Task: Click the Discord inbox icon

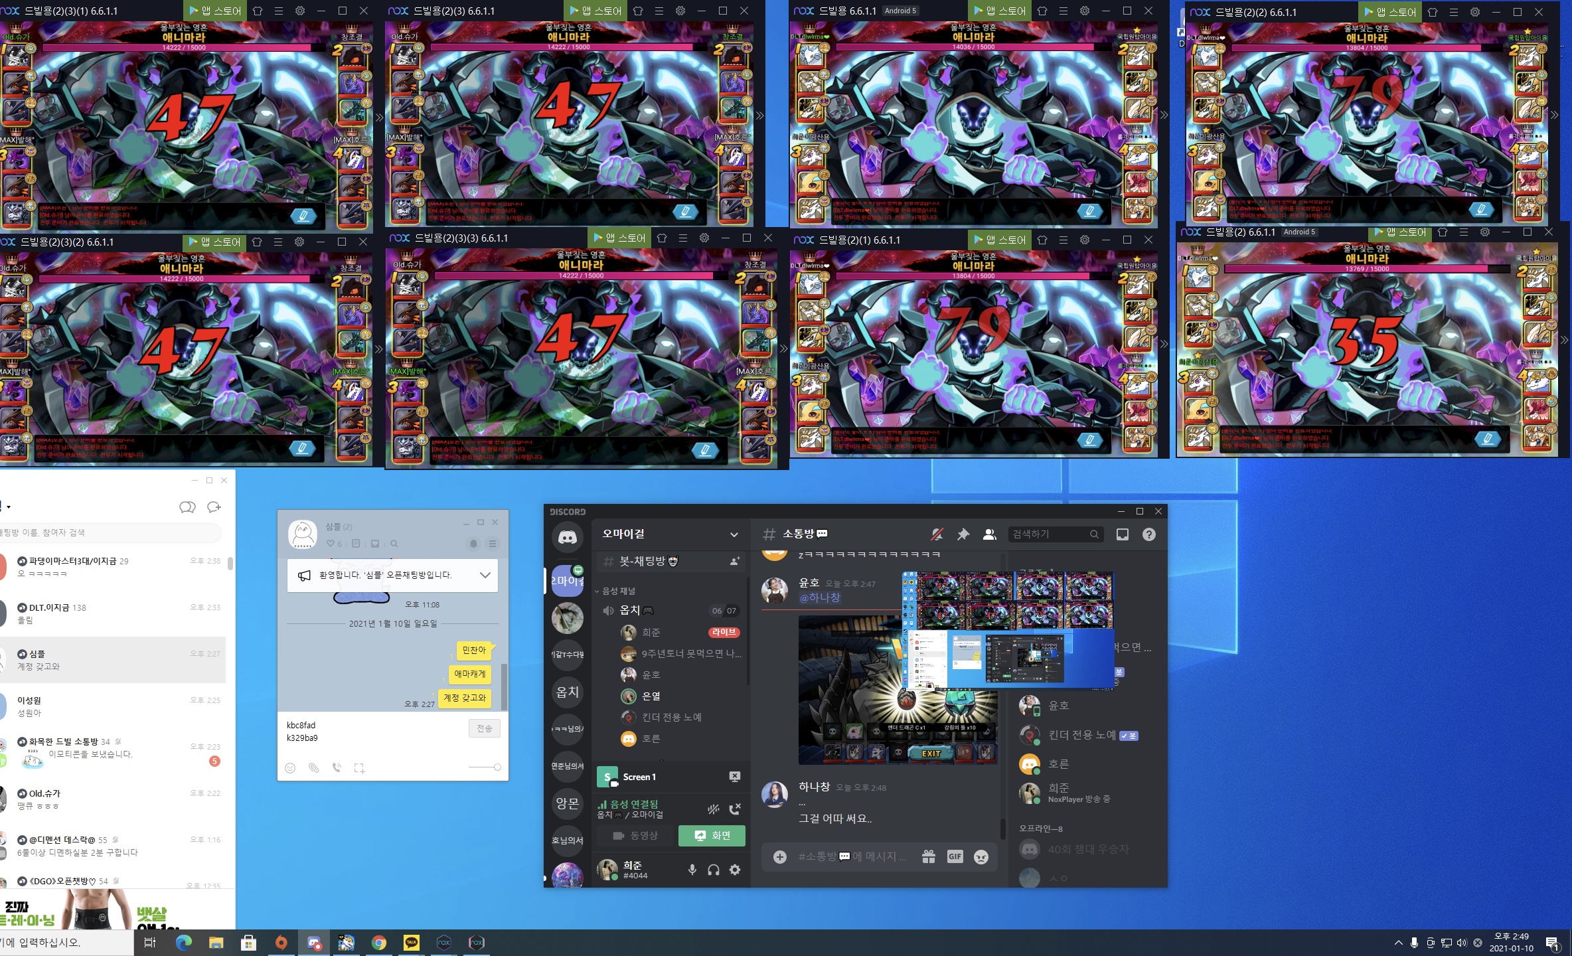Action: pyautogui.click(x=1122, y=534)
